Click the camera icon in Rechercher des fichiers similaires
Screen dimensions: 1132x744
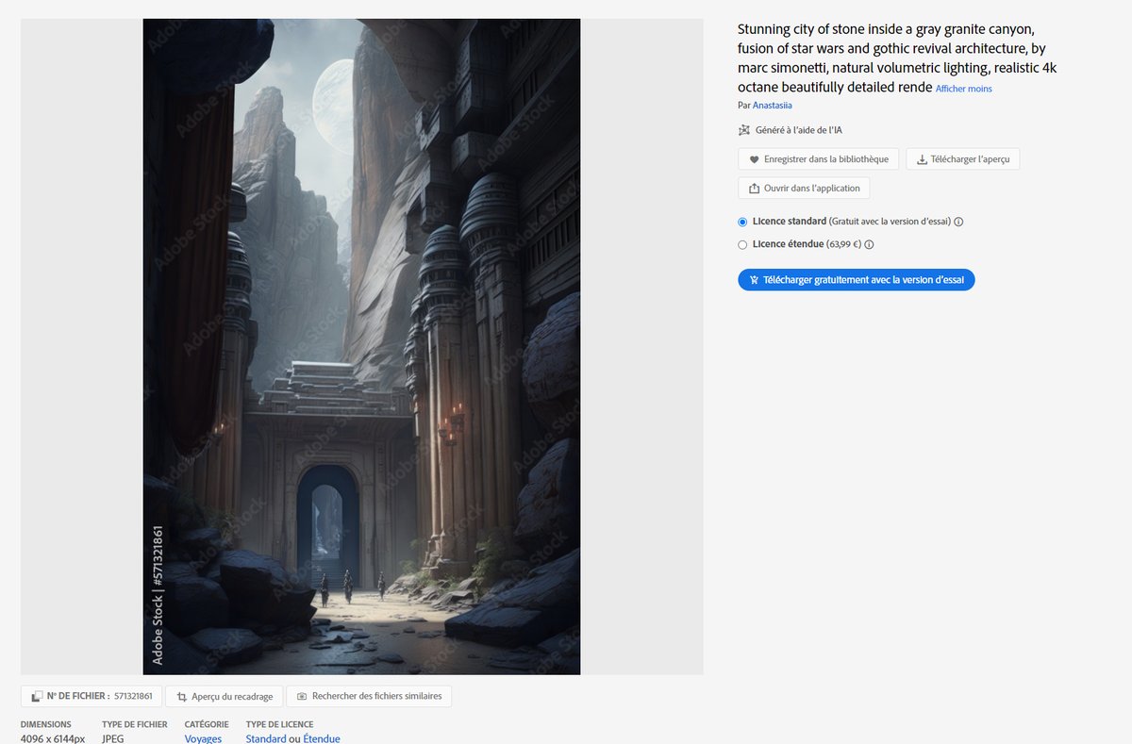pyautogui.click(x=302, y=696)
